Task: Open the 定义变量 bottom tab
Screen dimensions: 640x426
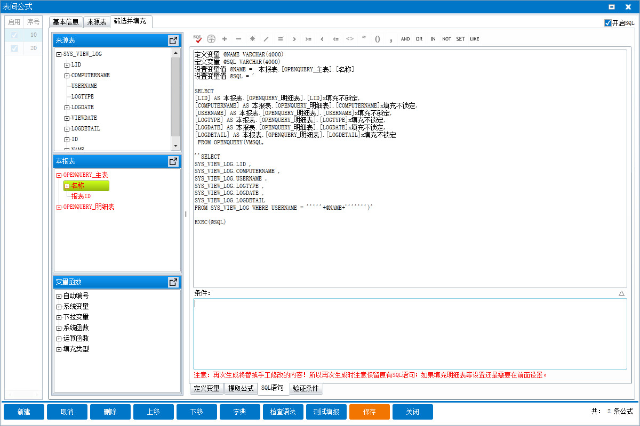Action: coord(206,389)
